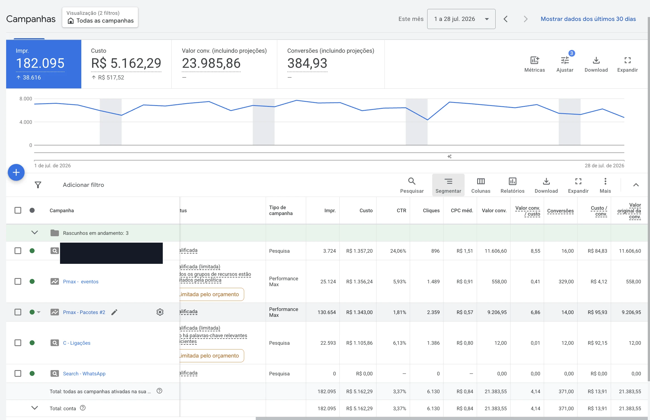Screen dimensions: 650x420
Task: Open the Ajustar chart settings
Action: [x=565, y=64]
